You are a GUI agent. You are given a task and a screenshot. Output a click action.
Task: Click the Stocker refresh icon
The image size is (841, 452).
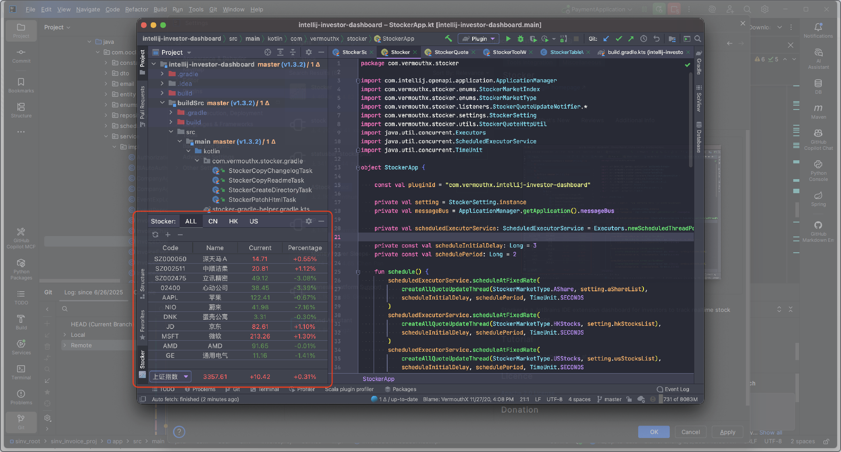[155, 235]
